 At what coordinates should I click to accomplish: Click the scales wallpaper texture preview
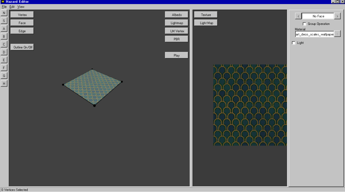(250, 105)
